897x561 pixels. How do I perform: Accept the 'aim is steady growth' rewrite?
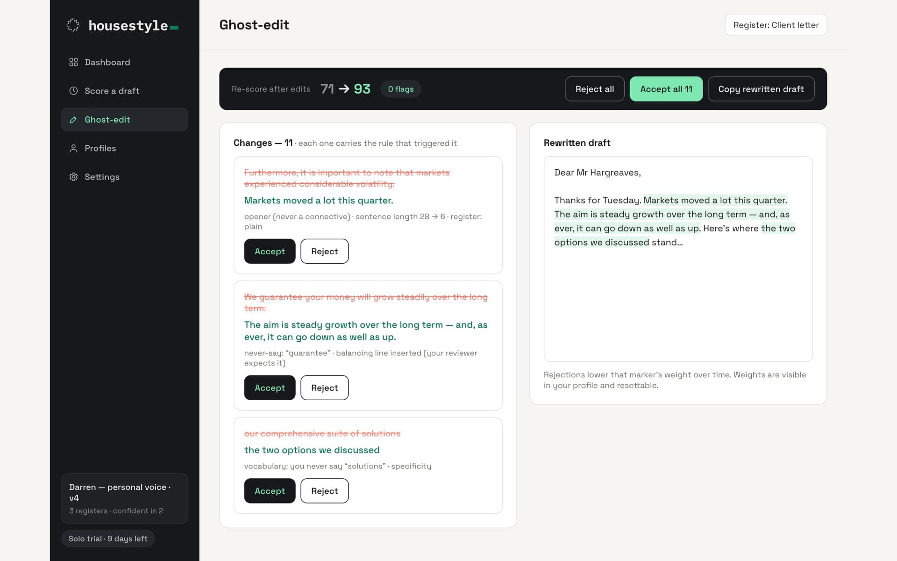[270, 388]
